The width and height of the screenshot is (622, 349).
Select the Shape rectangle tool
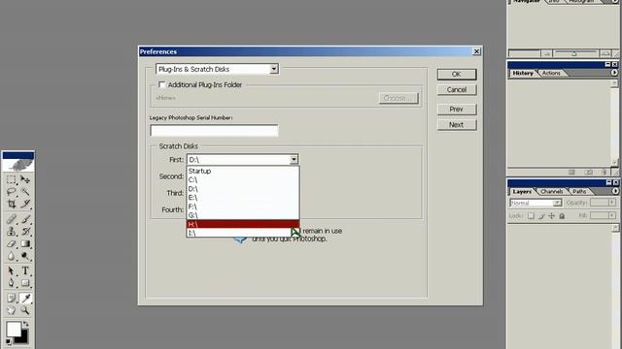click(x=25, y=283)
